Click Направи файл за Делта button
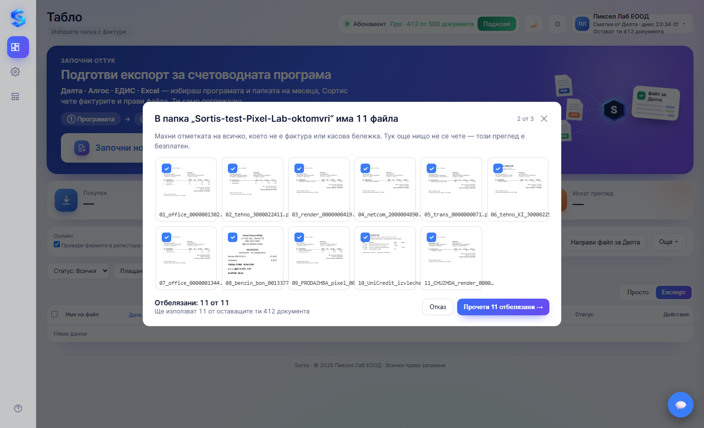 point(605,242)
